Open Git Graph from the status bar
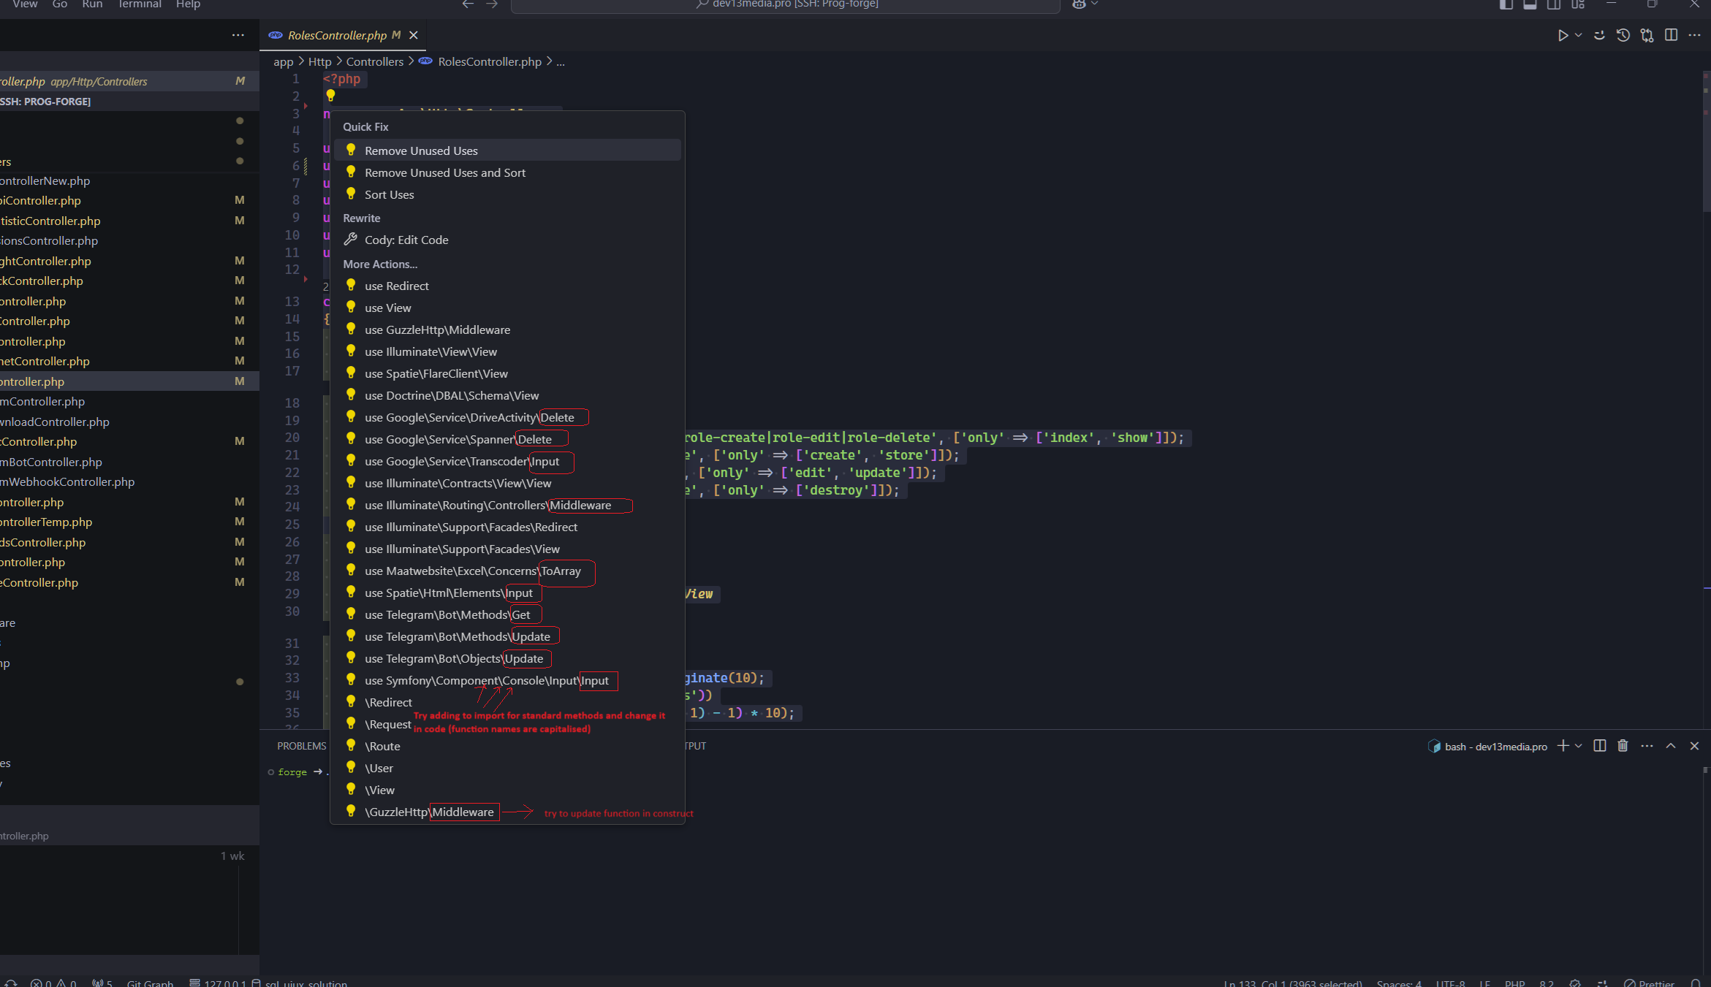 click(150, 983)
